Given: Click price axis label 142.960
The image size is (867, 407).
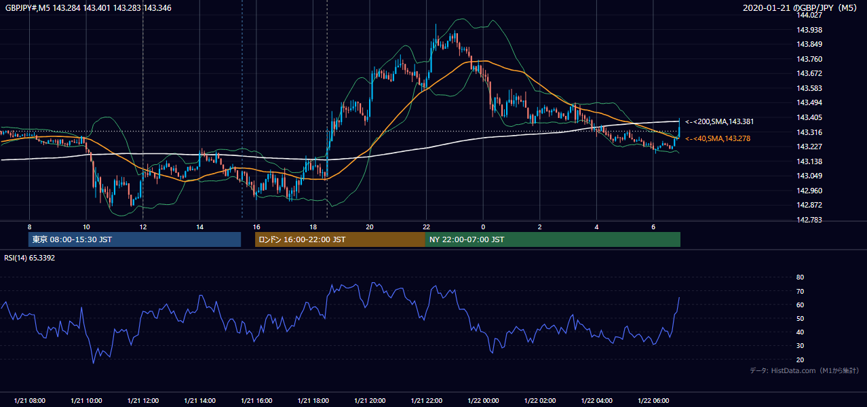Looking at the screenshot, I should [810, 191].
